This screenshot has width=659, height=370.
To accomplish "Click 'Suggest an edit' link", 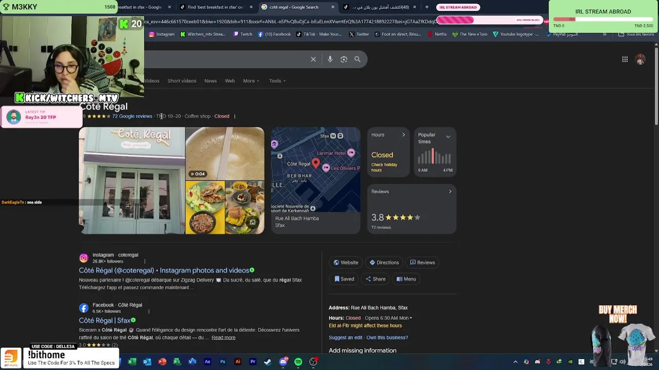I will 346,338.
